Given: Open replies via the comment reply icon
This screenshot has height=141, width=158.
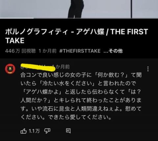Looking at the screenshot, I should pyautogui.click(x=68, y=131).
